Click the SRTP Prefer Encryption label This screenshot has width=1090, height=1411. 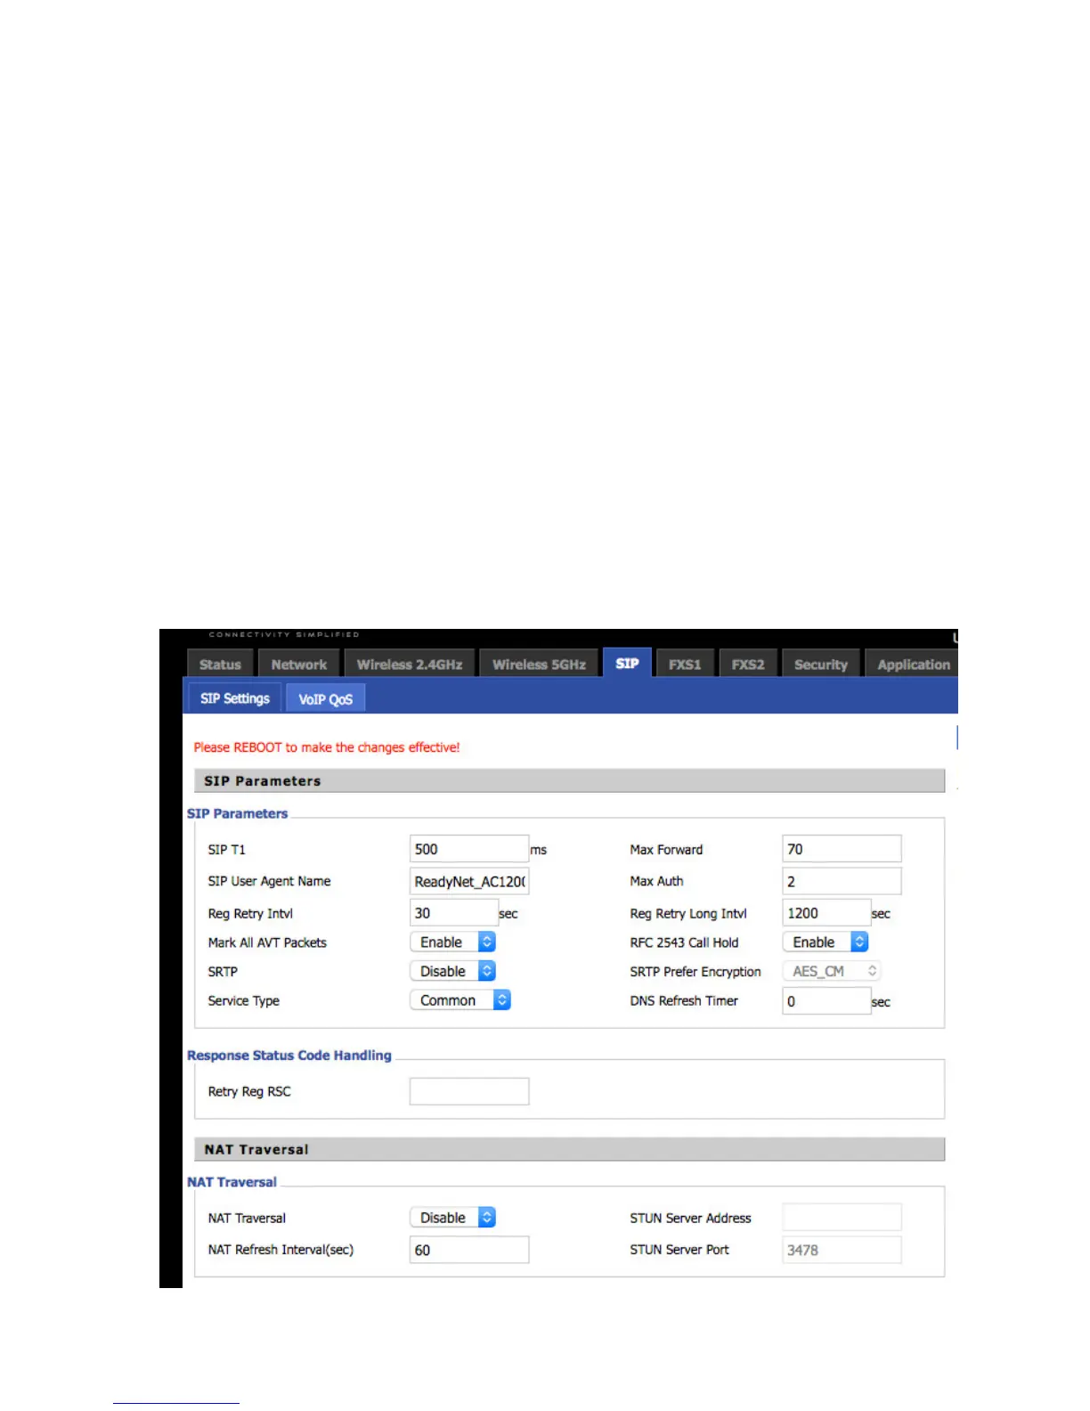(x=695, y=972)
